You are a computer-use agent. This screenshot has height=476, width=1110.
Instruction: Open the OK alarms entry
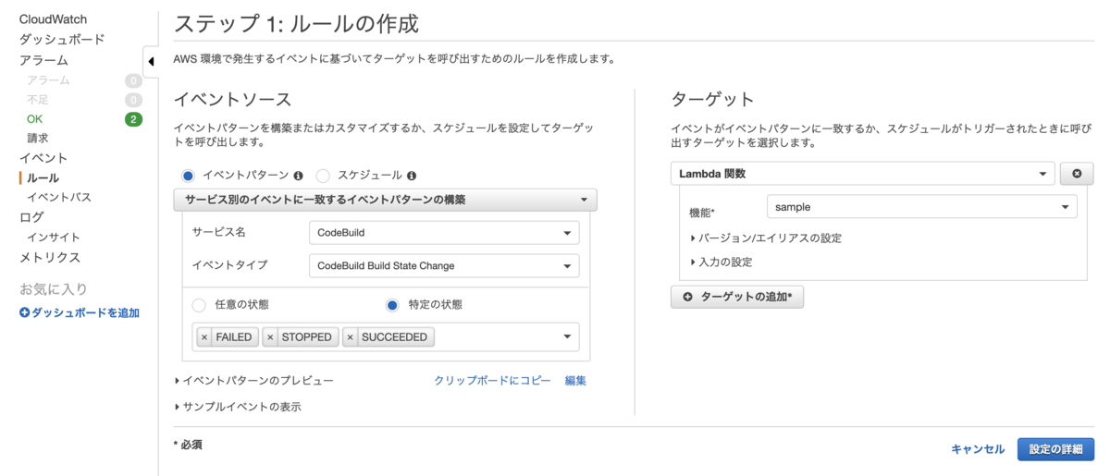click(34, 119)
